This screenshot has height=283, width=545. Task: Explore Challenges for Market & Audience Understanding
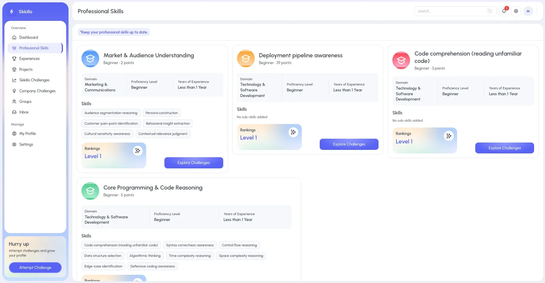[194, 163]
